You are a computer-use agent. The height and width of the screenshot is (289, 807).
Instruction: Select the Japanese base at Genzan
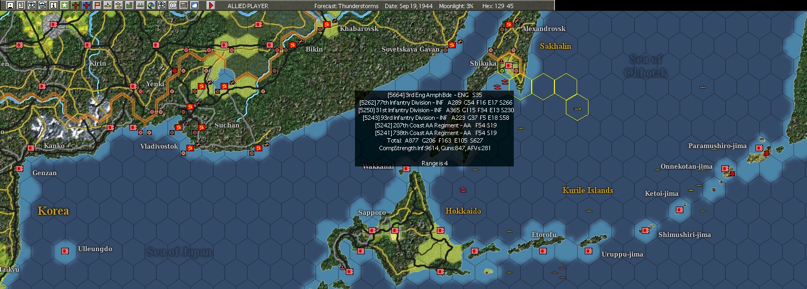point(20,169)
